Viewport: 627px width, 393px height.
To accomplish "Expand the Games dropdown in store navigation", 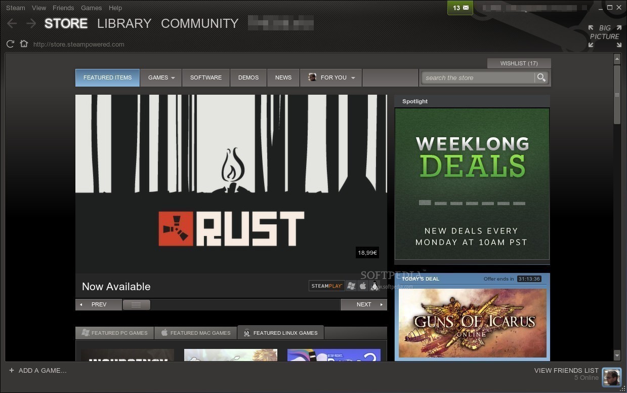I will click(x=161, y=77).
